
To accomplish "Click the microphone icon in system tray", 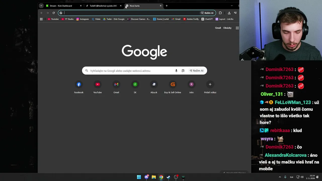I will (x=285, y=177).
